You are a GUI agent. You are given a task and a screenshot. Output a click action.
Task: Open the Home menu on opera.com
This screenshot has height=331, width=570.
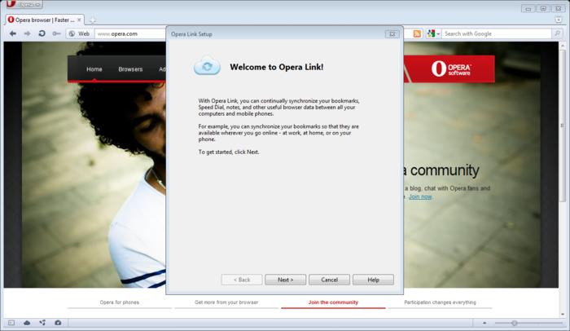pyautogui.click(x=94, y=68)
